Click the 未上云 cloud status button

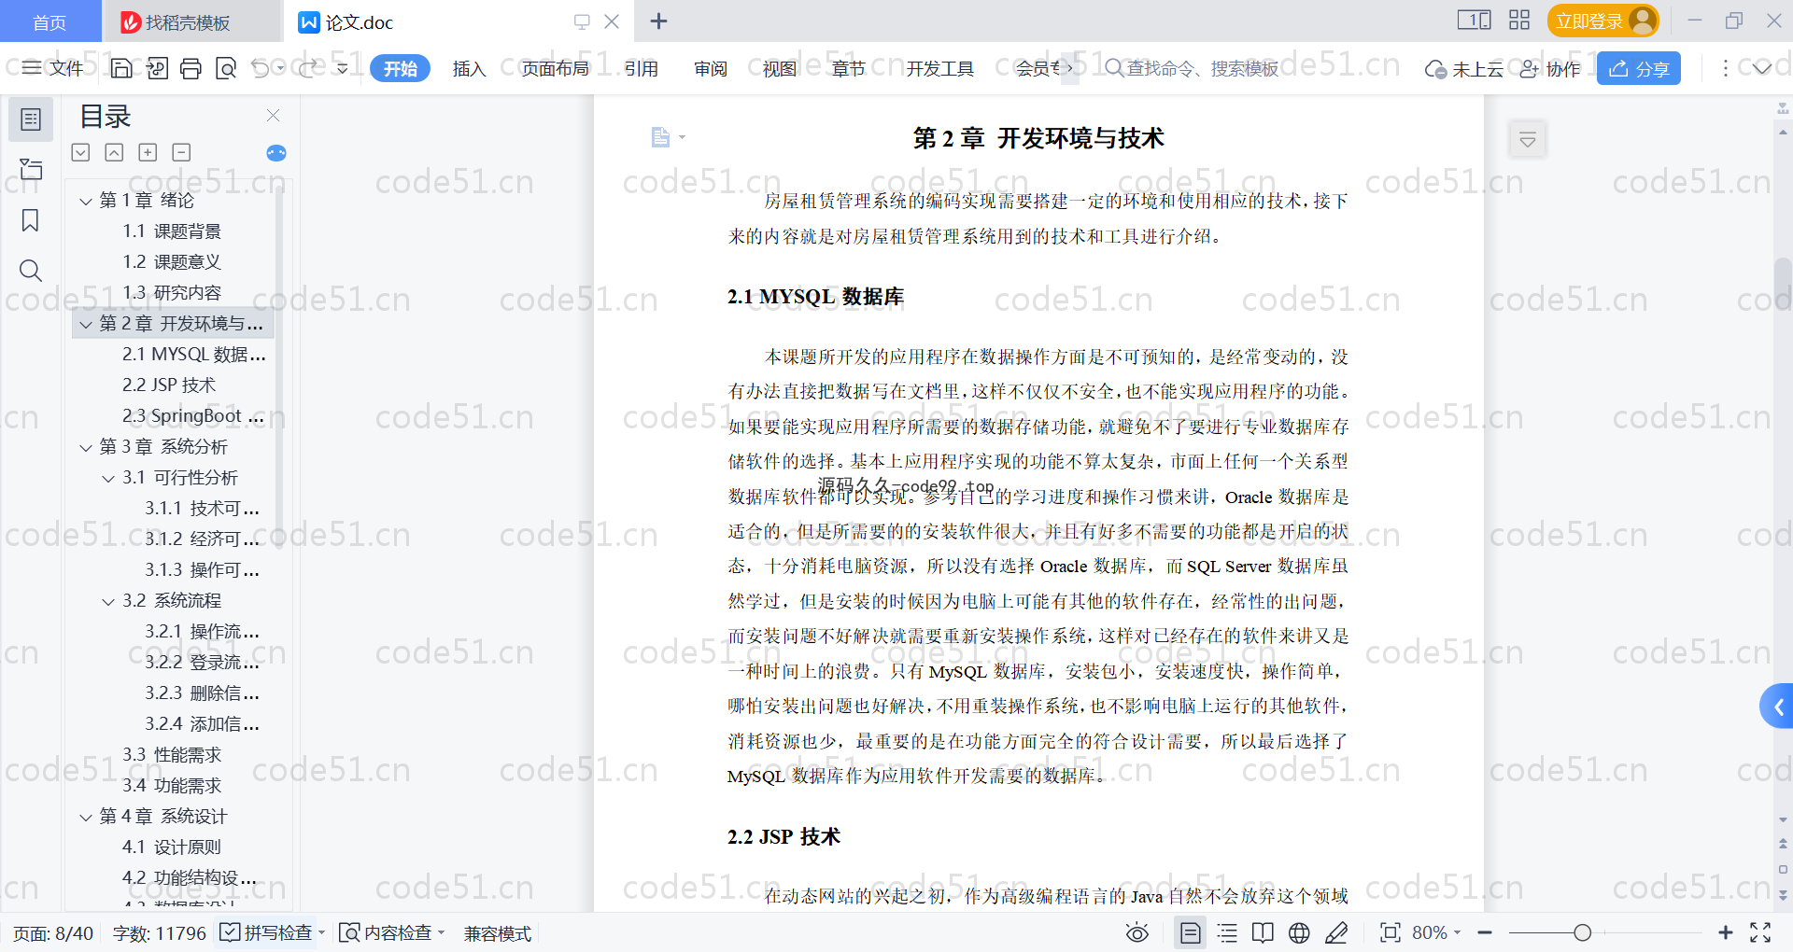click(1463, 68)
